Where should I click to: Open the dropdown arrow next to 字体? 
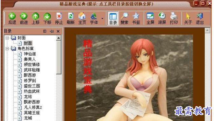pyautogui.click(x=102, y=18)
